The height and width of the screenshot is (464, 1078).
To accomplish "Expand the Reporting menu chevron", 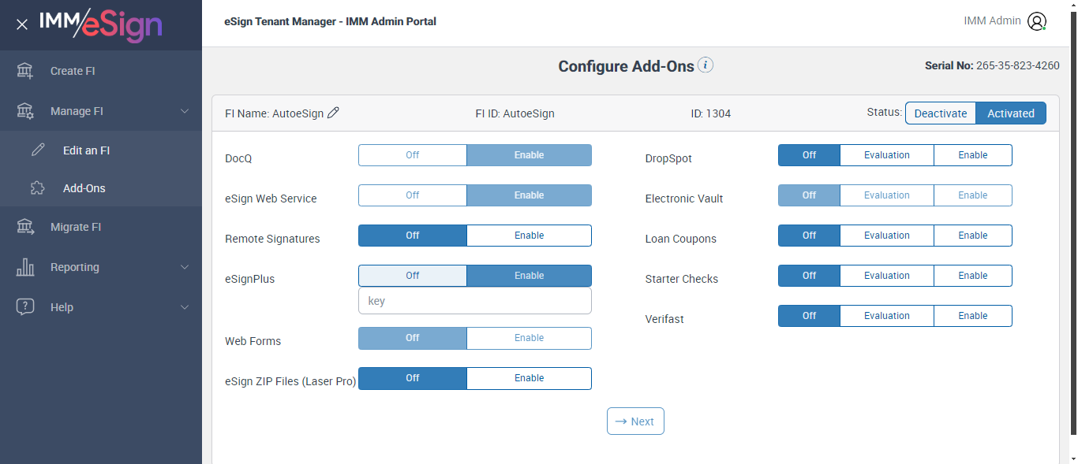I will 185,267.
